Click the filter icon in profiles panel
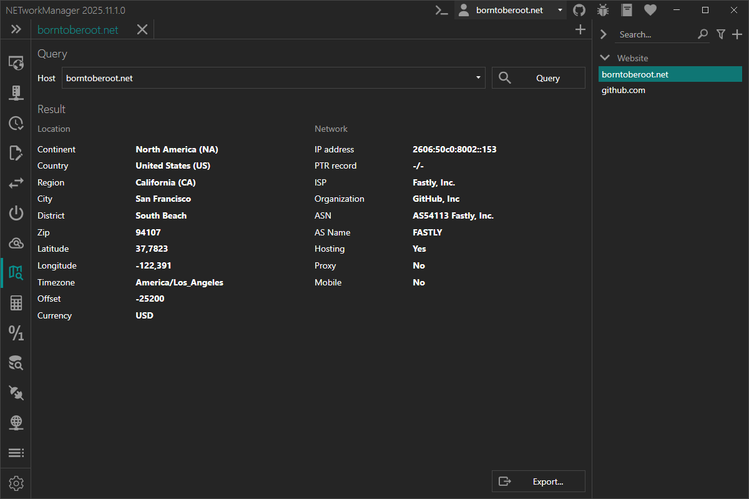Viewport: 749px width, 499px height. (721, 34)
